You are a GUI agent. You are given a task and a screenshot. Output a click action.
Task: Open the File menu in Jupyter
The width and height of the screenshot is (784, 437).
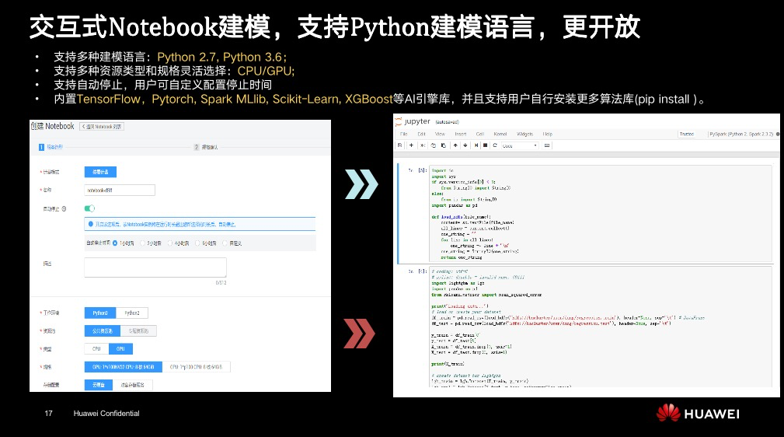point(403,134)
